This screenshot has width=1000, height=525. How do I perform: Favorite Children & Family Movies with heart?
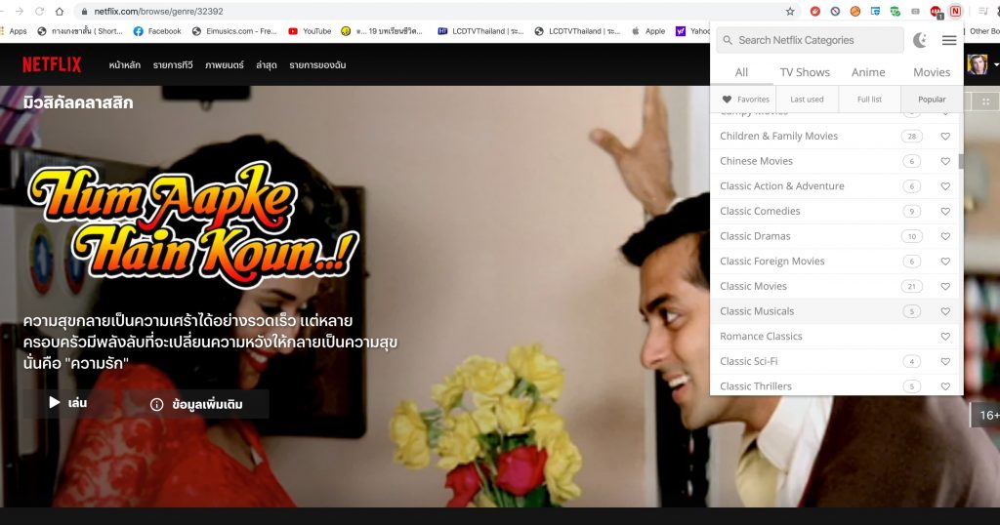(x=945, y=137)
